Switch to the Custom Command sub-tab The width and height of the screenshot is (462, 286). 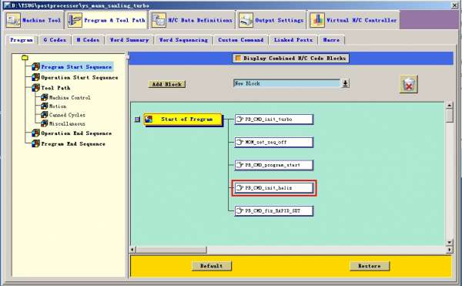pyautogui.click(x=241, y=40)
